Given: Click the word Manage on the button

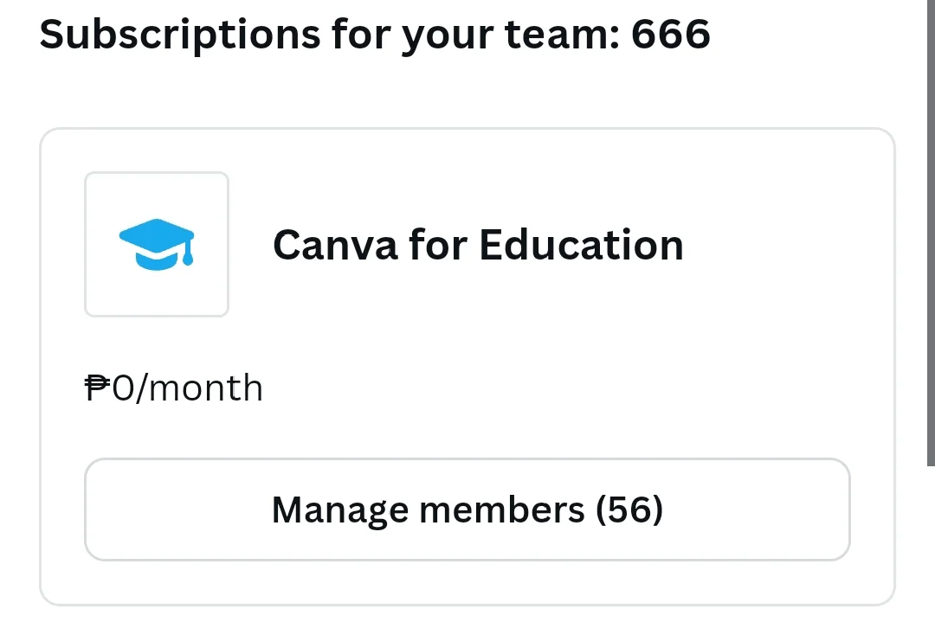Looking at the screenshot, I should 340,510.
